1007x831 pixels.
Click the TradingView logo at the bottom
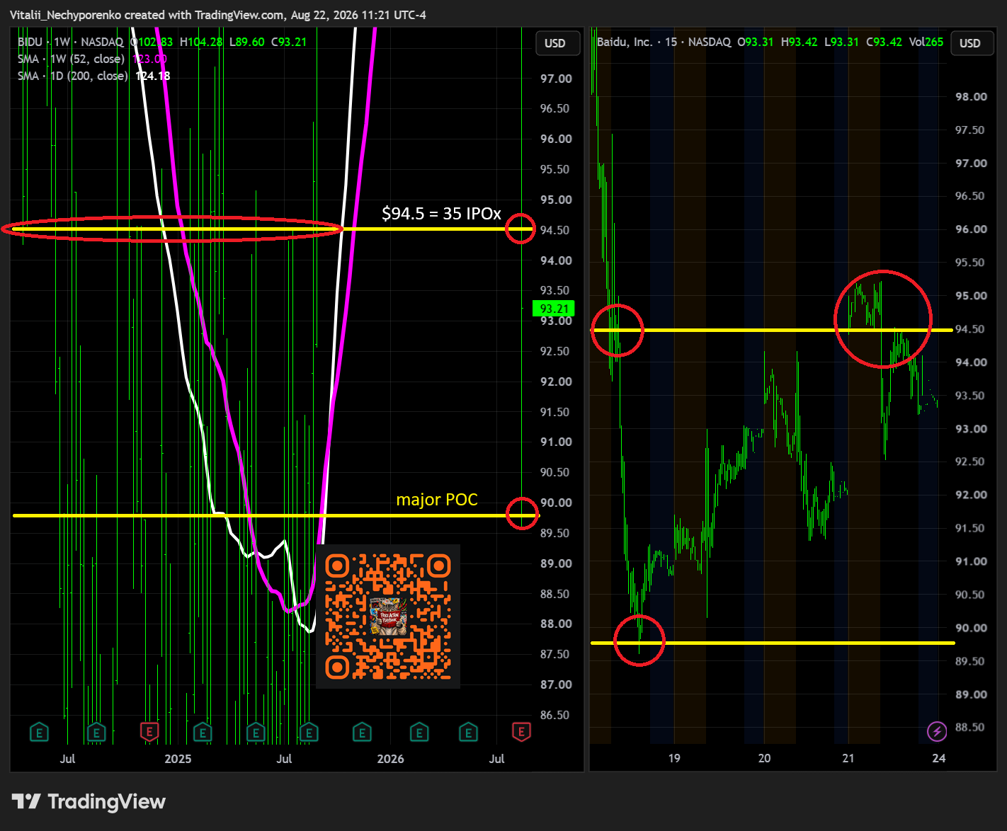(x=89, y=802)
